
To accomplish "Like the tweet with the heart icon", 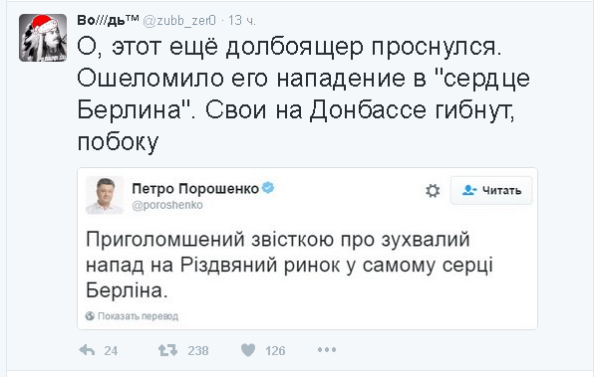I will [x=248, y=350].
